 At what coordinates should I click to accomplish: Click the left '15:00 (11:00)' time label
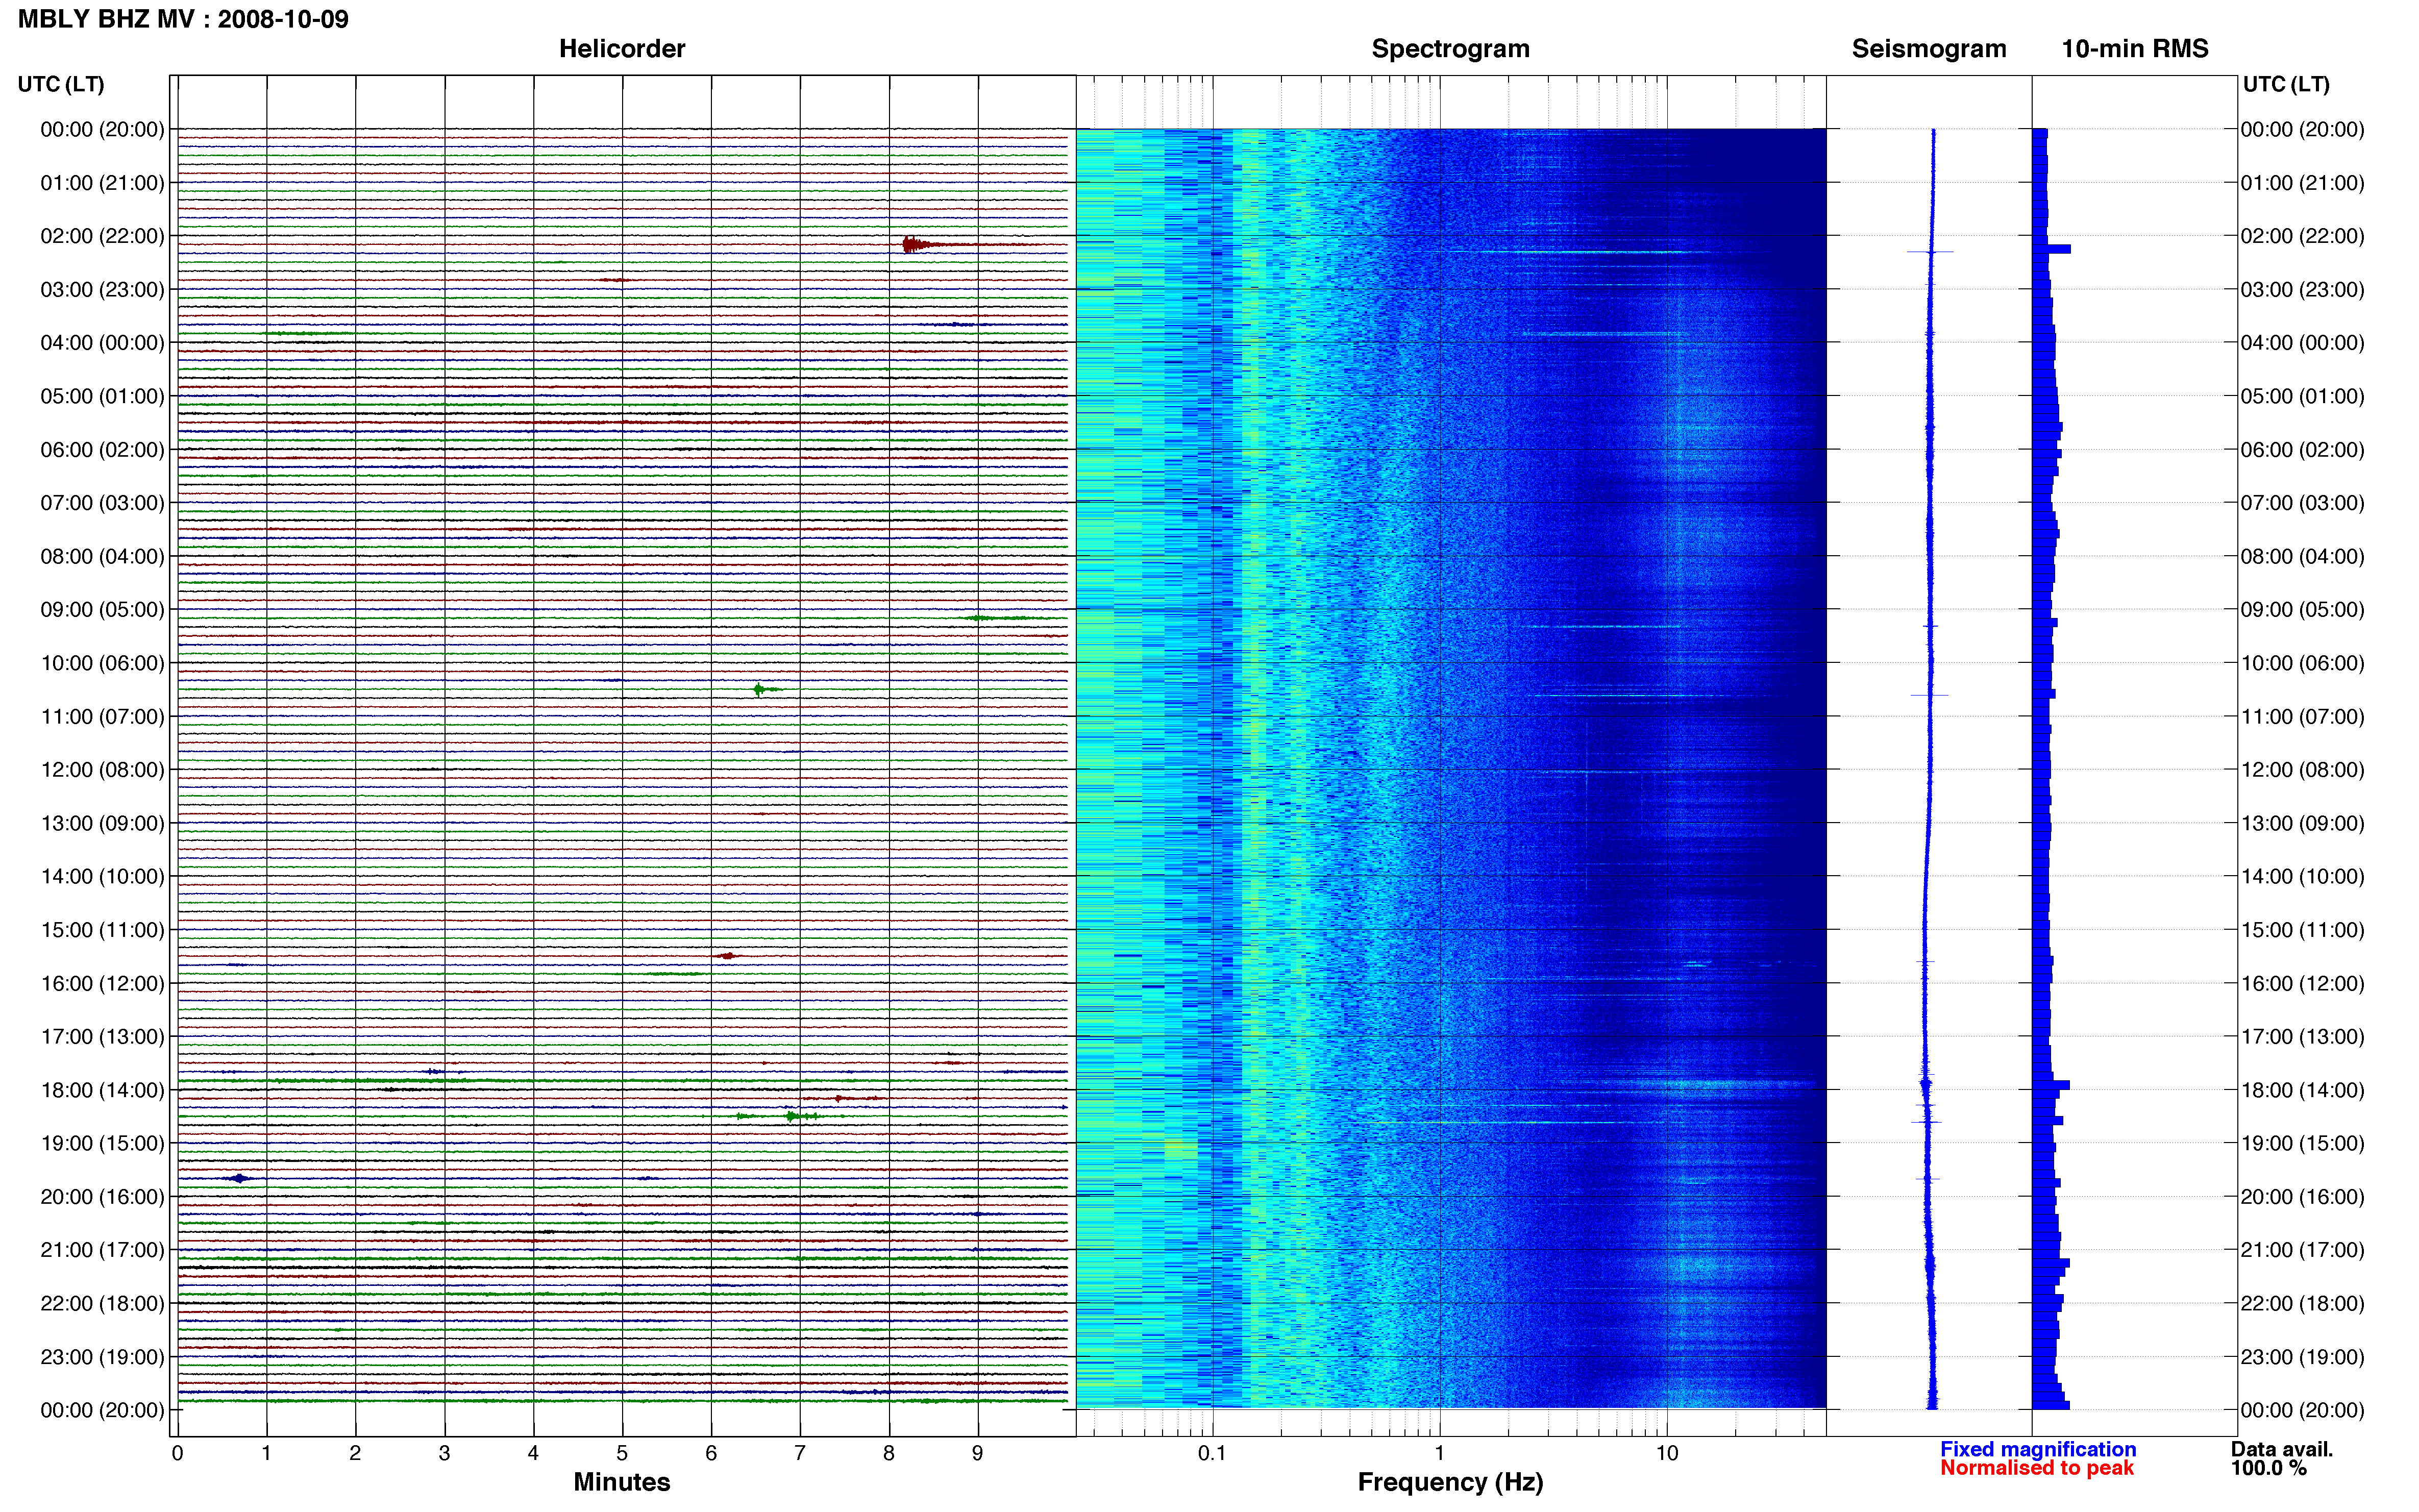(x=102, y=930)
